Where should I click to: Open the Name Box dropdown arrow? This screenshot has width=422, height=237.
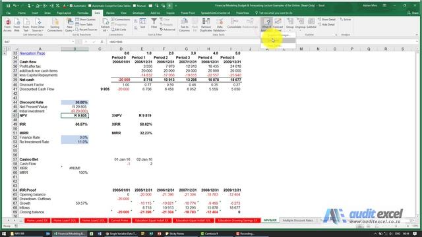pos(73,41)
